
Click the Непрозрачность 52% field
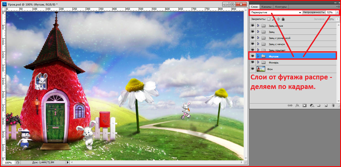330,12
